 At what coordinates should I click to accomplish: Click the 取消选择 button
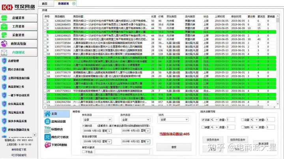[x=263, y=144]
